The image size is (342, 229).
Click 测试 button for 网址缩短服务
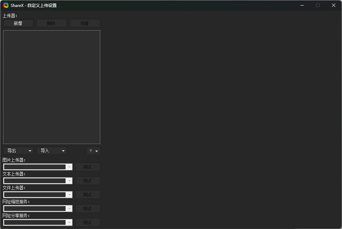coord(88,209)
